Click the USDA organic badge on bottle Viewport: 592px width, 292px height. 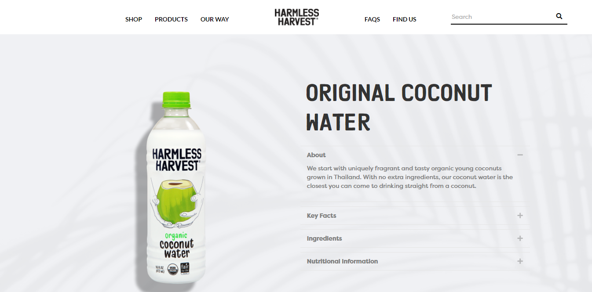pos(173,269)
